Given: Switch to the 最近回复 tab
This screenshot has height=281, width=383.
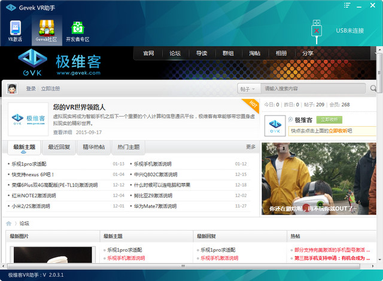Looking at the screenshot, I should 60,146.
